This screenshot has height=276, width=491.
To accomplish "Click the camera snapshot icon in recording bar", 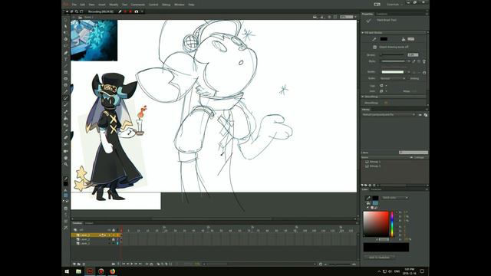I will pos(137,11).
